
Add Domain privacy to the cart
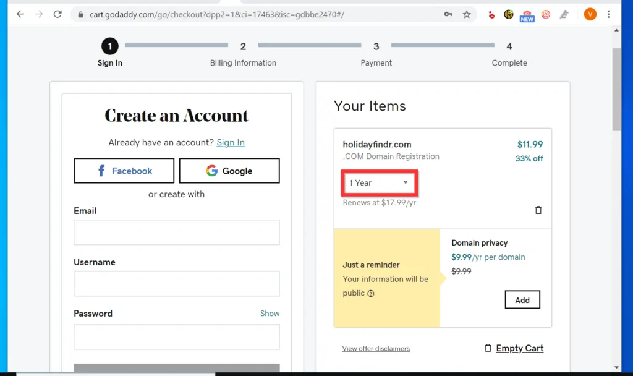coord(522,300)
